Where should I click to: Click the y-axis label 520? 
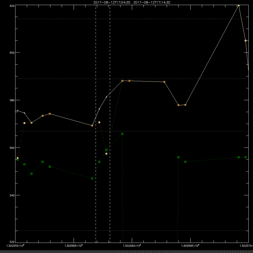point(12,242)
